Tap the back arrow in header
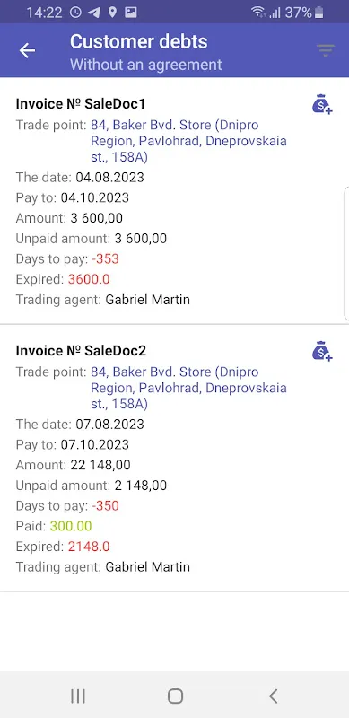The width and height of the screenshot is (349, 718). tap(27, 51)
